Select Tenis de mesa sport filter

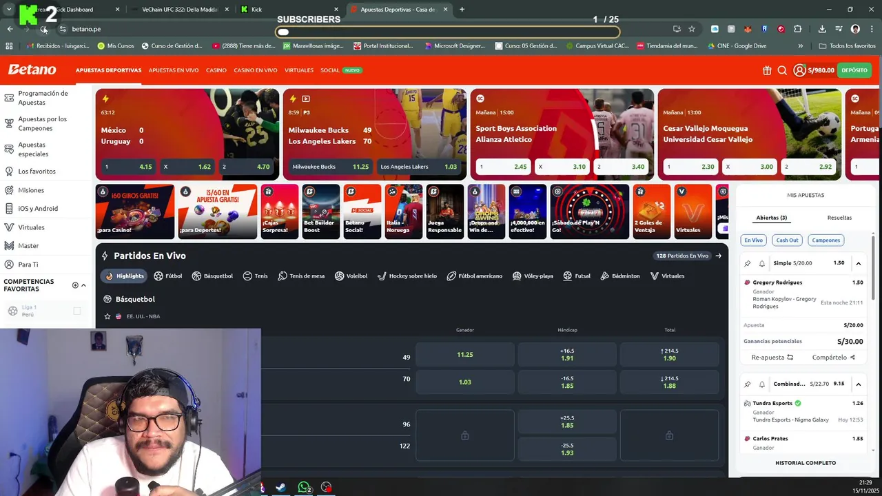300,276
